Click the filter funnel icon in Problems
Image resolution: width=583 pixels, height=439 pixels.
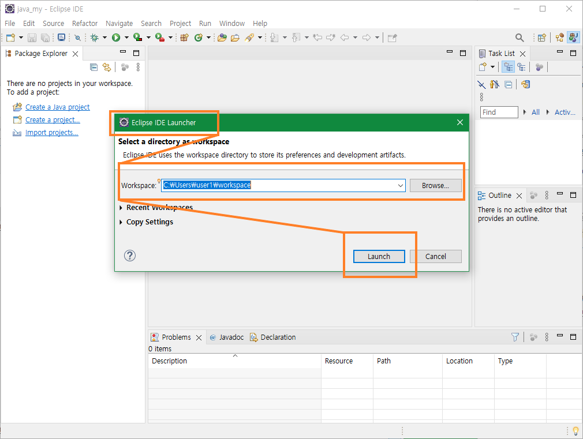(x=515, y=337)
